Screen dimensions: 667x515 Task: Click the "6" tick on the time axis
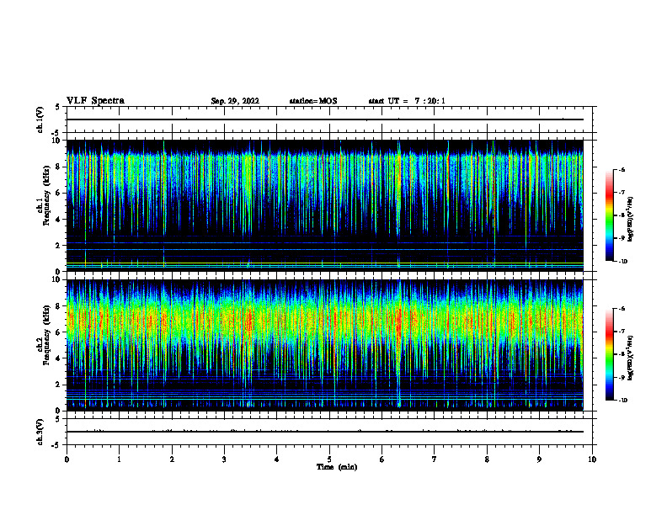[382, 459]
